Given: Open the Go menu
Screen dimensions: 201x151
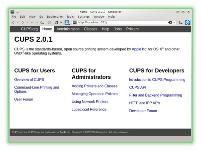Looking at the screenshot, I should (41, 17).
